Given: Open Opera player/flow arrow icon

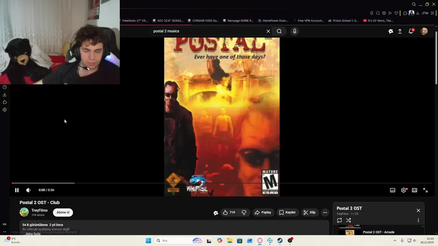Looking at the screenshot, I should (x=390, y=13).
